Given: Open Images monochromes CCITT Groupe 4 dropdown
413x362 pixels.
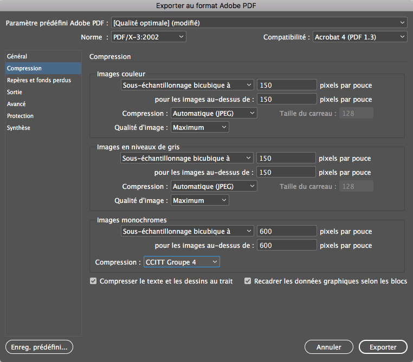Looking at the screenshot, I should click(x=182, y=262).
